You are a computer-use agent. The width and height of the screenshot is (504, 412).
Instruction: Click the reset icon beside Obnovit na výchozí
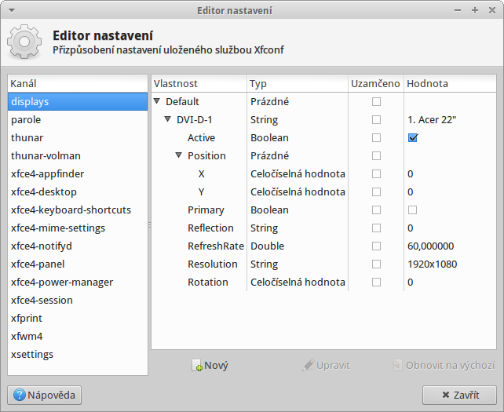tap(397, 365)
